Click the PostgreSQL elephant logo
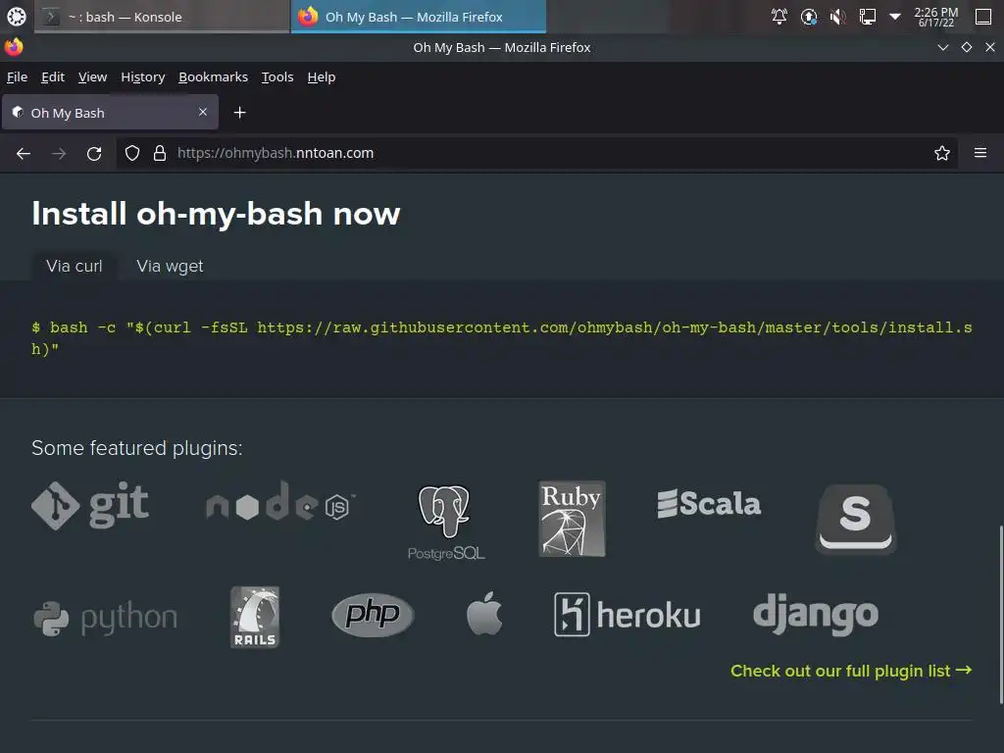The height and width of the screenshot is (753, 1004). (446, 522)
